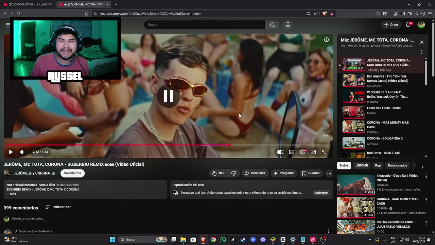This screenshot has height=245, width=435.
Task: Select the Relacionados filter chip
Action: point(397,165)
